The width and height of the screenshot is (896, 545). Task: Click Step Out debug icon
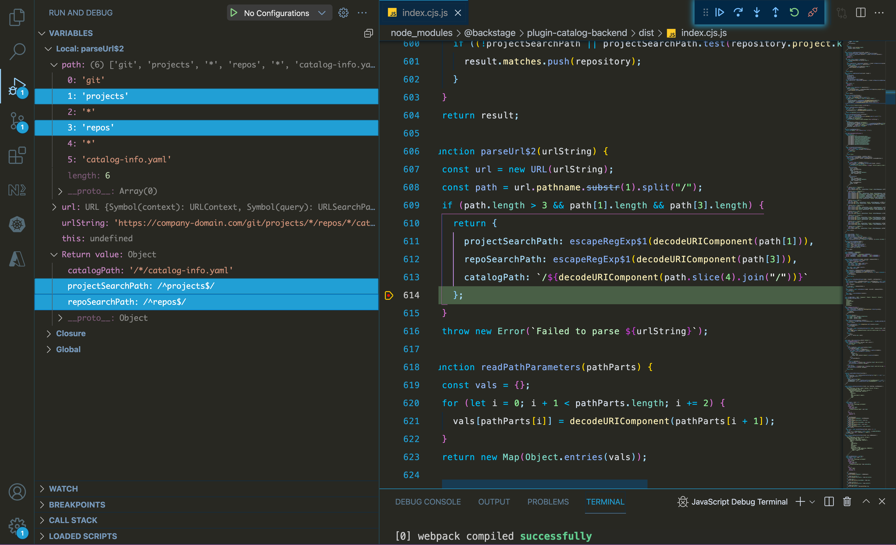point(775,13)
